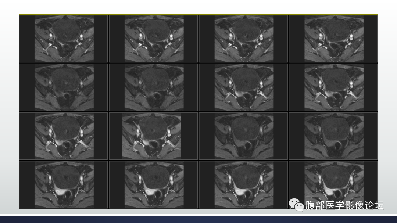Choose MRI frame in third row, first column

[x=64, y=136]
